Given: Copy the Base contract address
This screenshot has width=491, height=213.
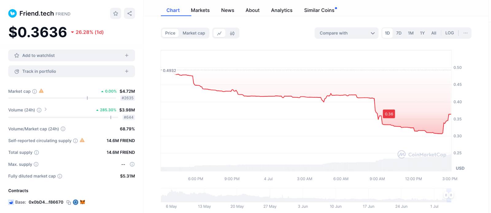Looking at the screenshot, I should [x=69, y=202].
